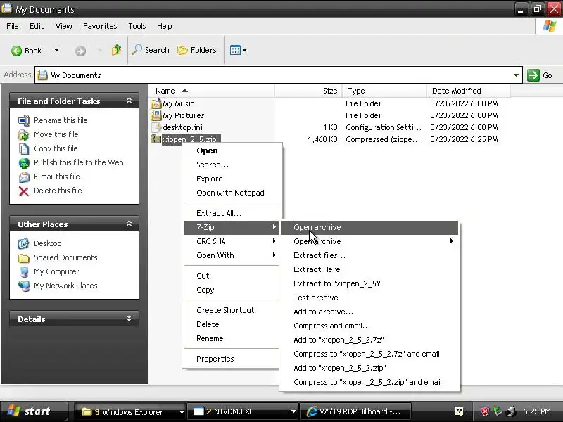Click the Forward arrow icon in toolbar
This screenshot has height=422, width=563.
click(x=80, y=51)
